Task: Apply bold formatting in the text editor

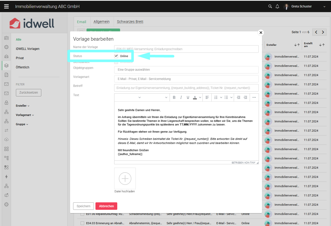Action: tap(174, 97)
